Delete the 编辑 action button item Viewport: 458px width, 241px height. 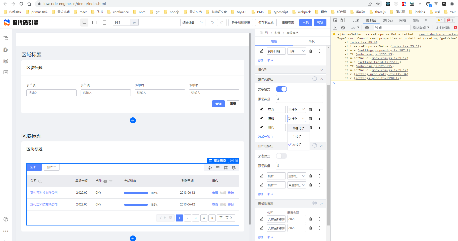(311, 118)
